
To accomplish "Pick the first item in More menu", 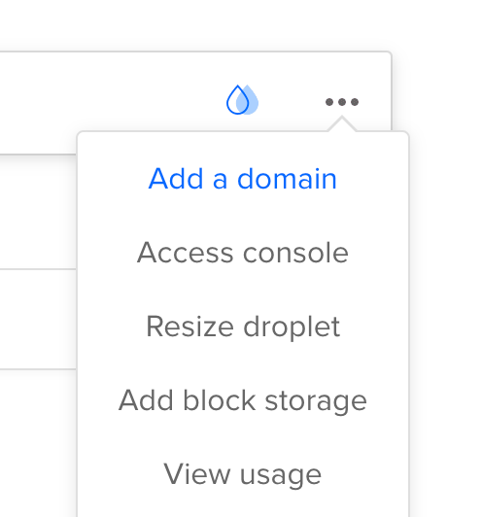I will tap(243, 179).
